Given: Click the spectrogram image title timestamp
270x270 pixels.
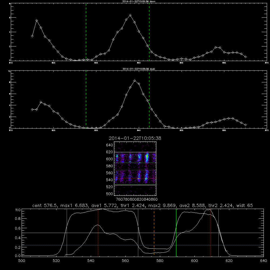Looking at the screenshot, I should pyautogui.click(x=135, y=138).
